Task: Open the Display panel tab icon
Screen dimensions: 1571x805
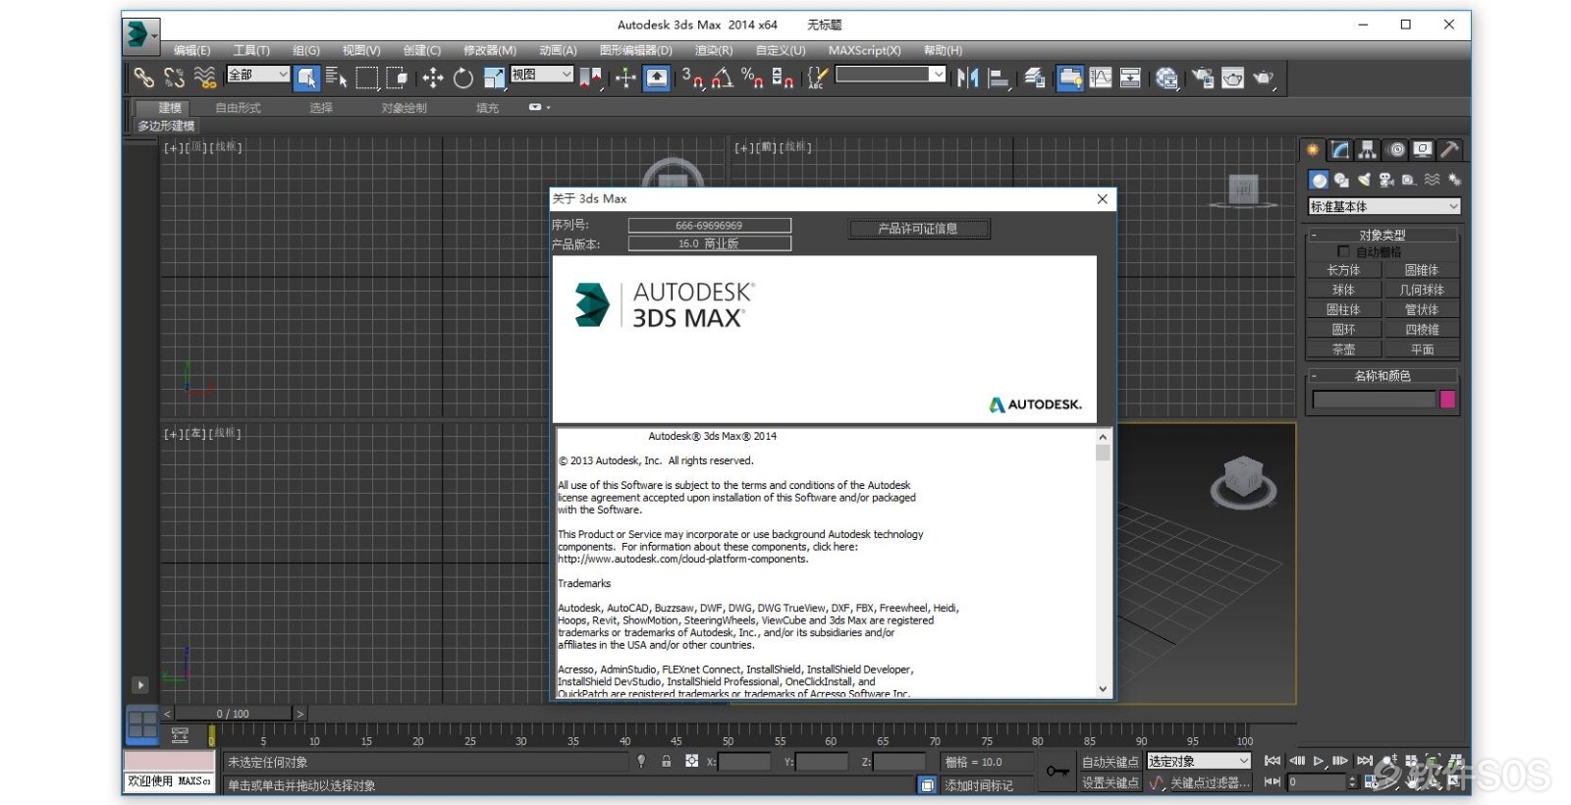Action: click(x=1423, y=150)
